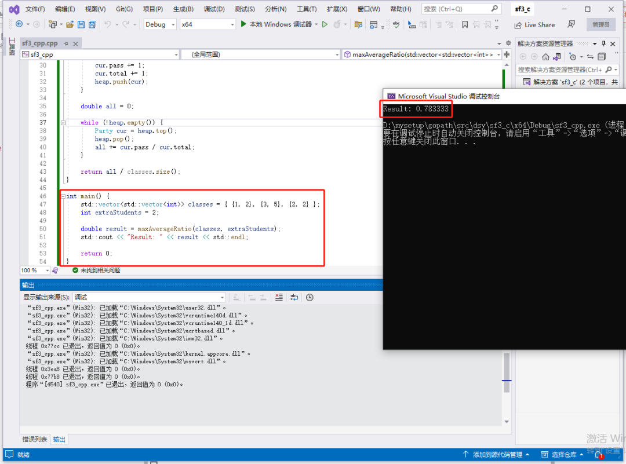Click the feedback person icon near Live Share
The height and width of the screenshot is (464, 626).
[572, 25]
